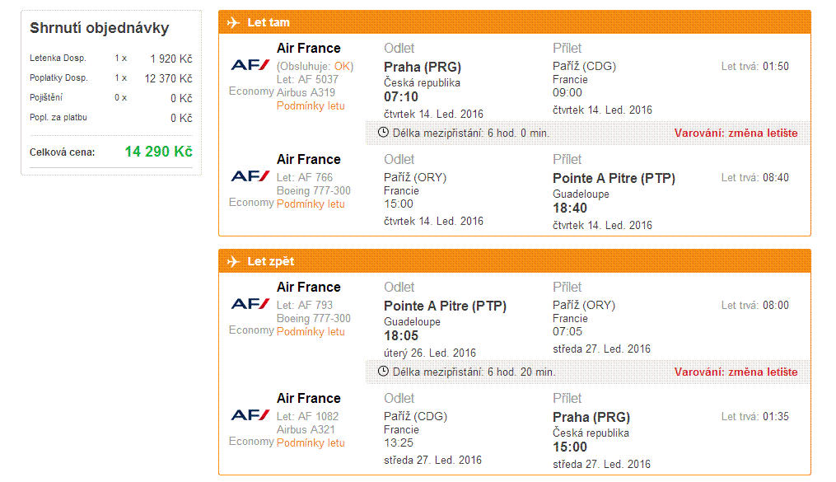
Task: Open Podmínky letu for flight AF 1082
Action: [311, 443]
